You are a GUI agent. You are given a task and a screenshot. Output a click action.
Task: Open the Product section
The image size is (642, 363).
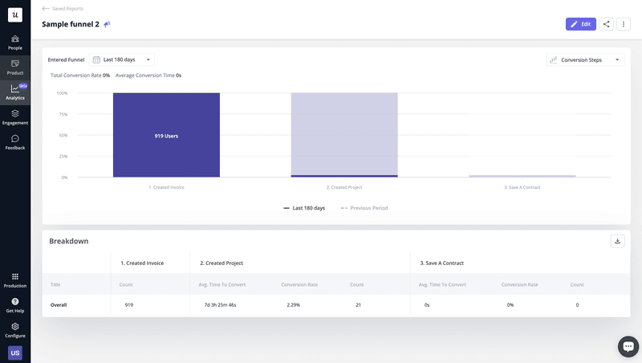15,67
